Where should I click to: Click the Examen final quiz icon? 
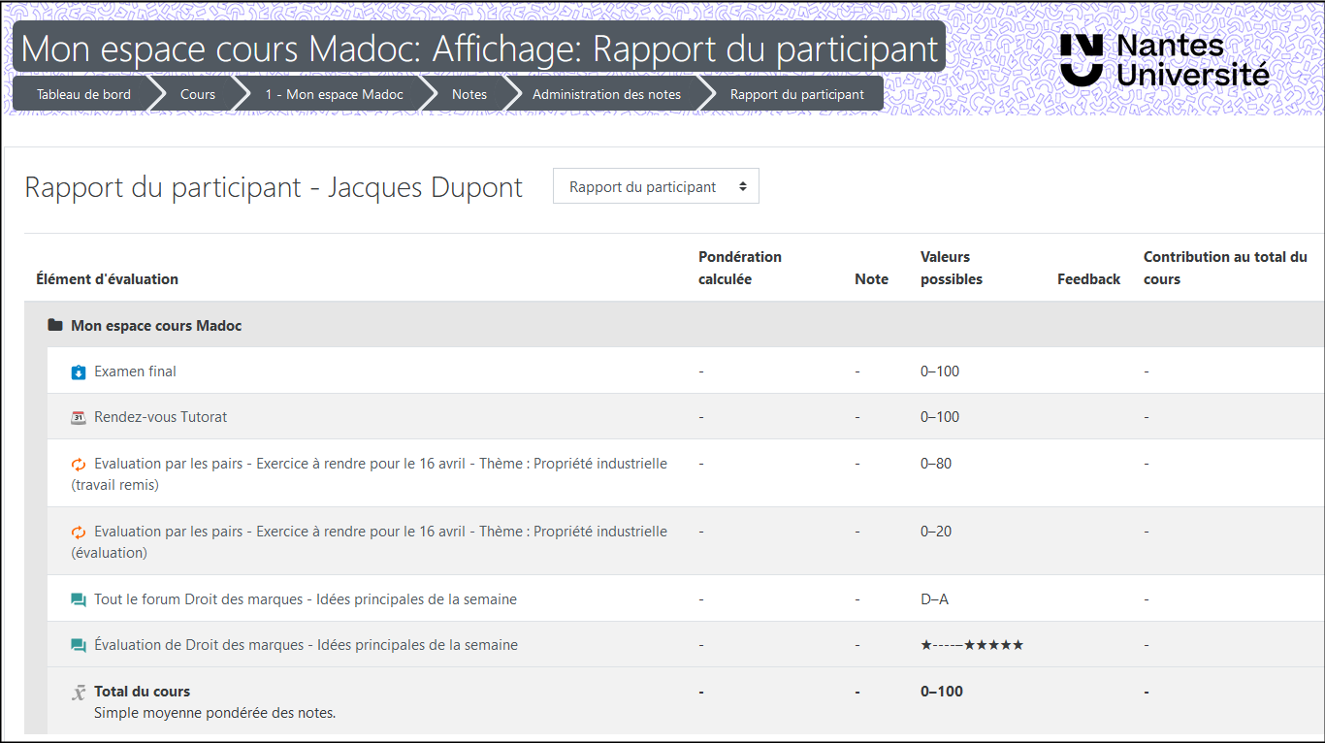pos(78,371)
